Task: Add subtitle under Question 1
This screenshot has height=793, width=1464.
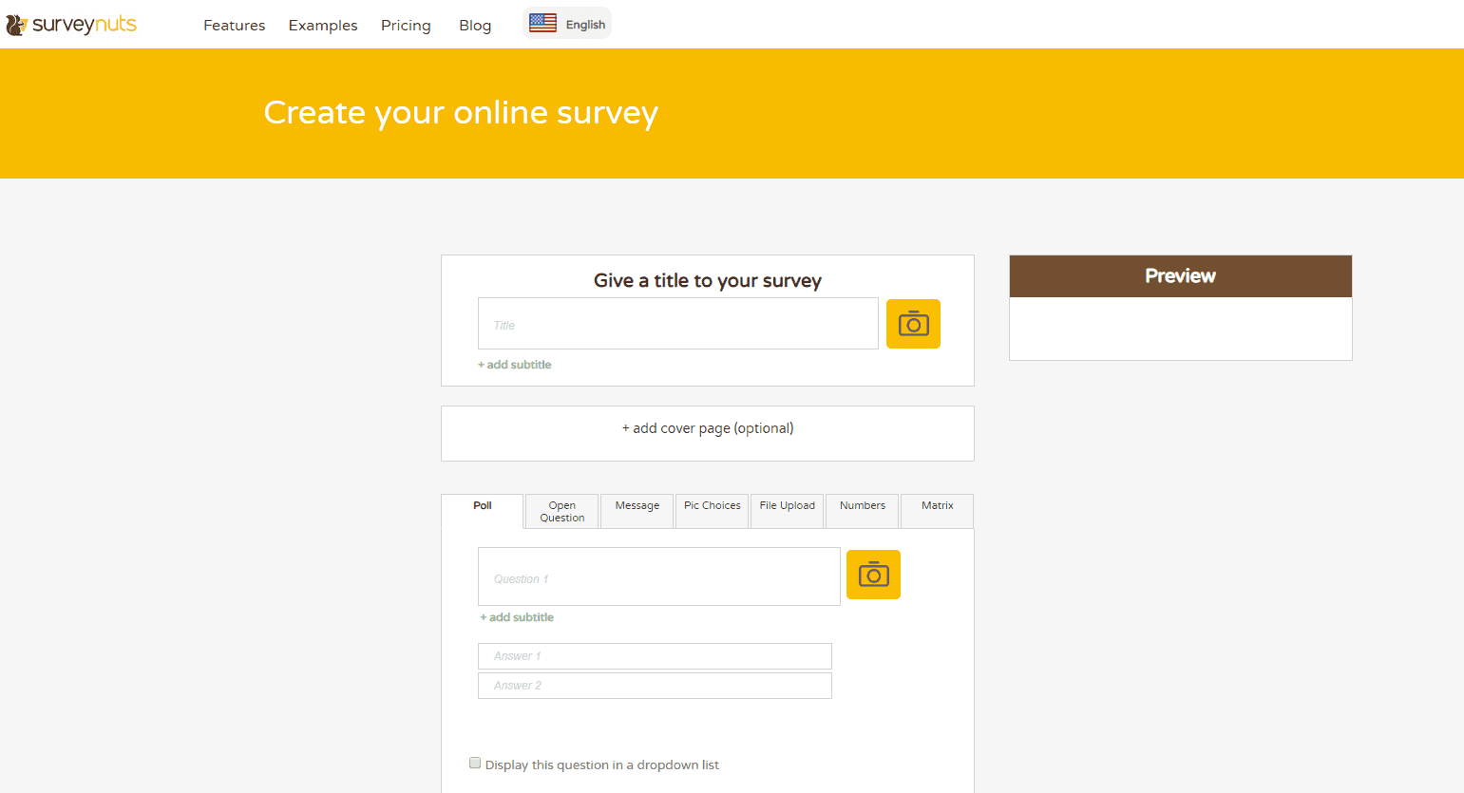Action: (517, 617)
